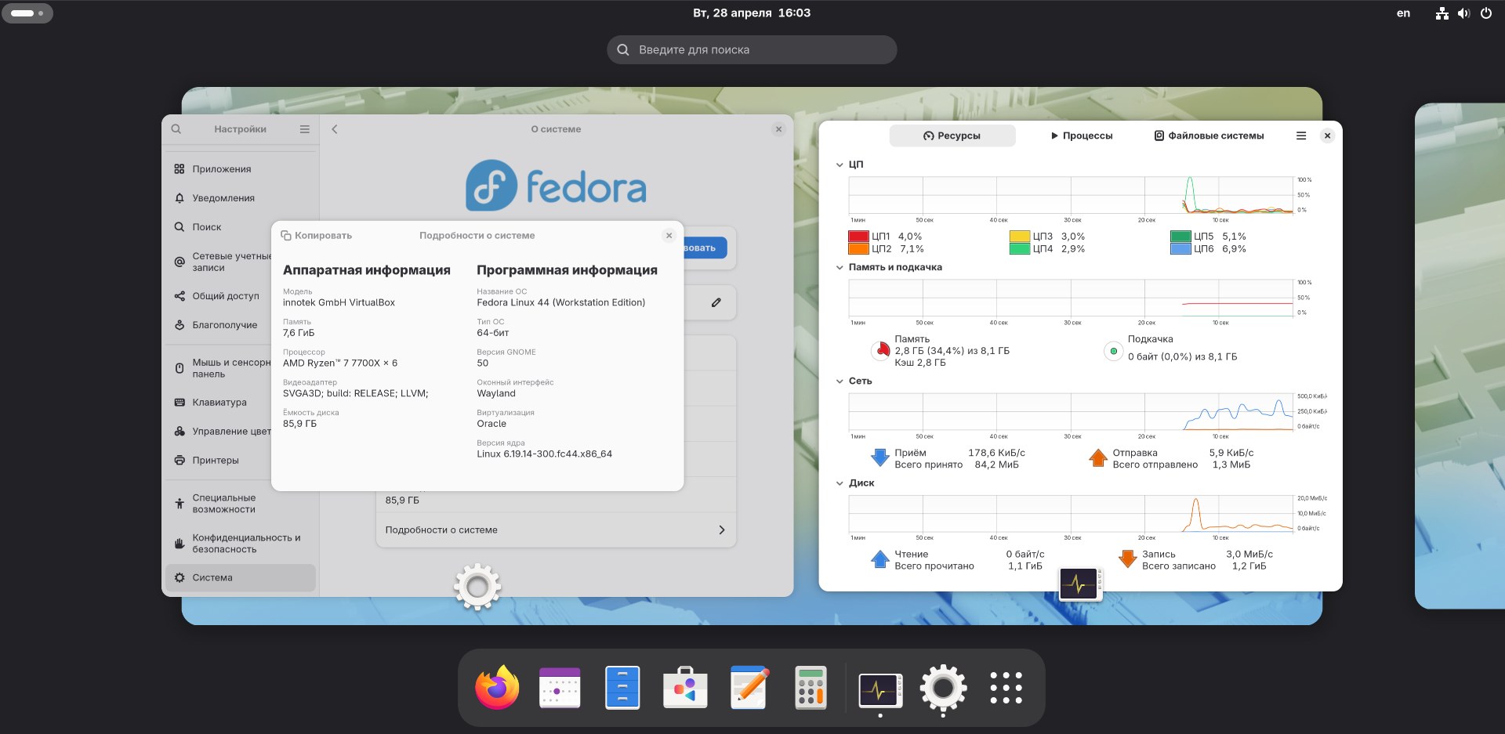Collapse the Disk section chevron

840,483
